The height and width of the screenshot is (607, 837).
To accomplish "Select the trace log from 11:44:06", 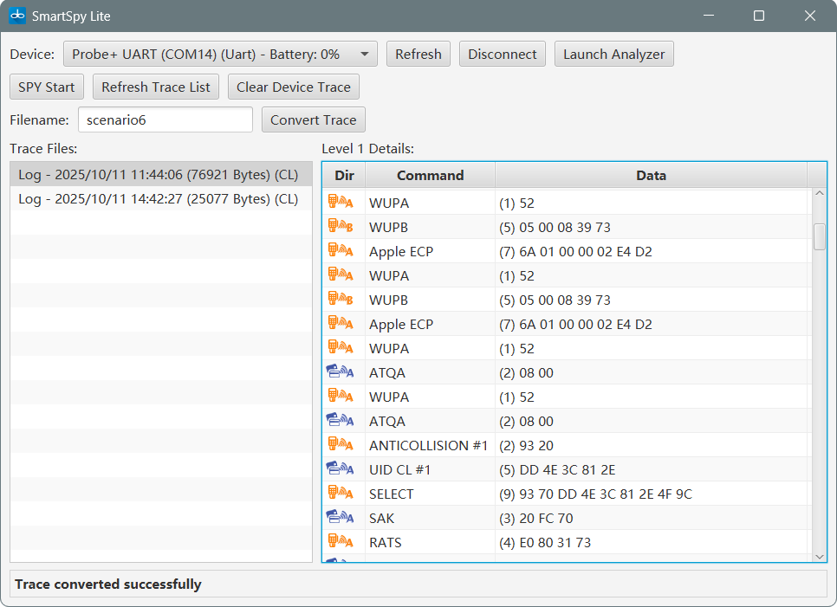I will 160,174.
